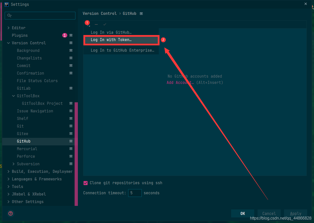Click the Connection timeout value field
The image size is (314, 223).
coord(135,193)
